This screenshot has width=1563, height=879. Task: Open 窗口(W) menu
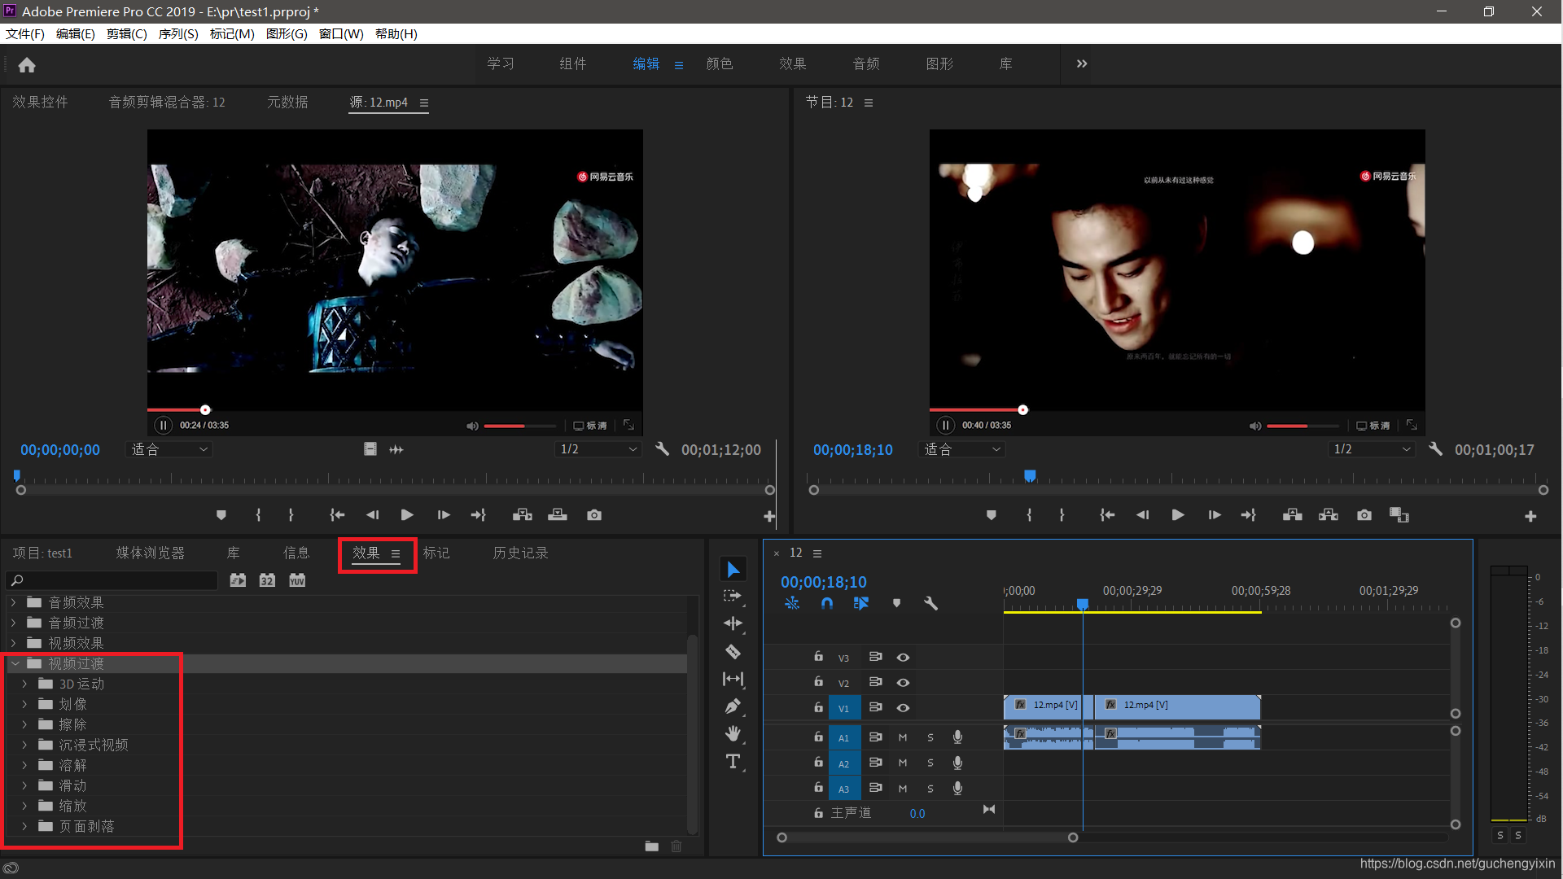point(341,33)
